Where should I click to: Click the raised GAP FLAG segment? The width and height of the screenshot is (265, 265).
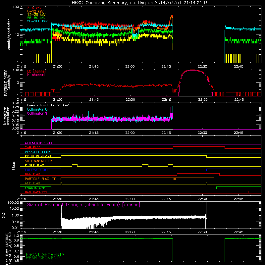point(199,147)
